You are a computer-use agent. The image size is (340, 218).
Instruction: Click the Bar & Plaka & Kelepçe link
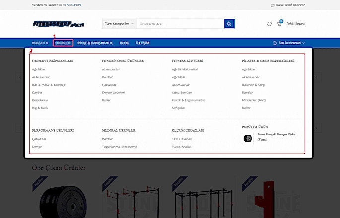click(49, 85)
